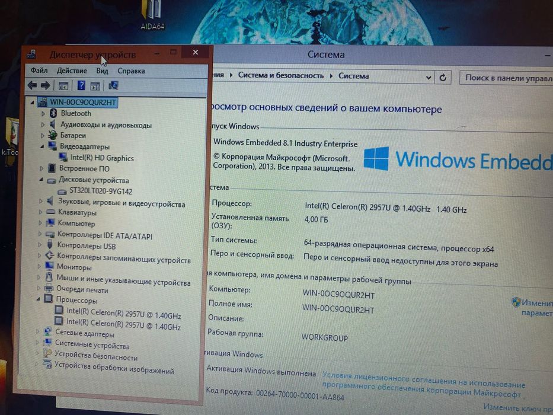The height and width of the screenshot is (415, 553).
Task: Click the Мыши и иные указывающие устройства icon
Action: click(49, 277)
